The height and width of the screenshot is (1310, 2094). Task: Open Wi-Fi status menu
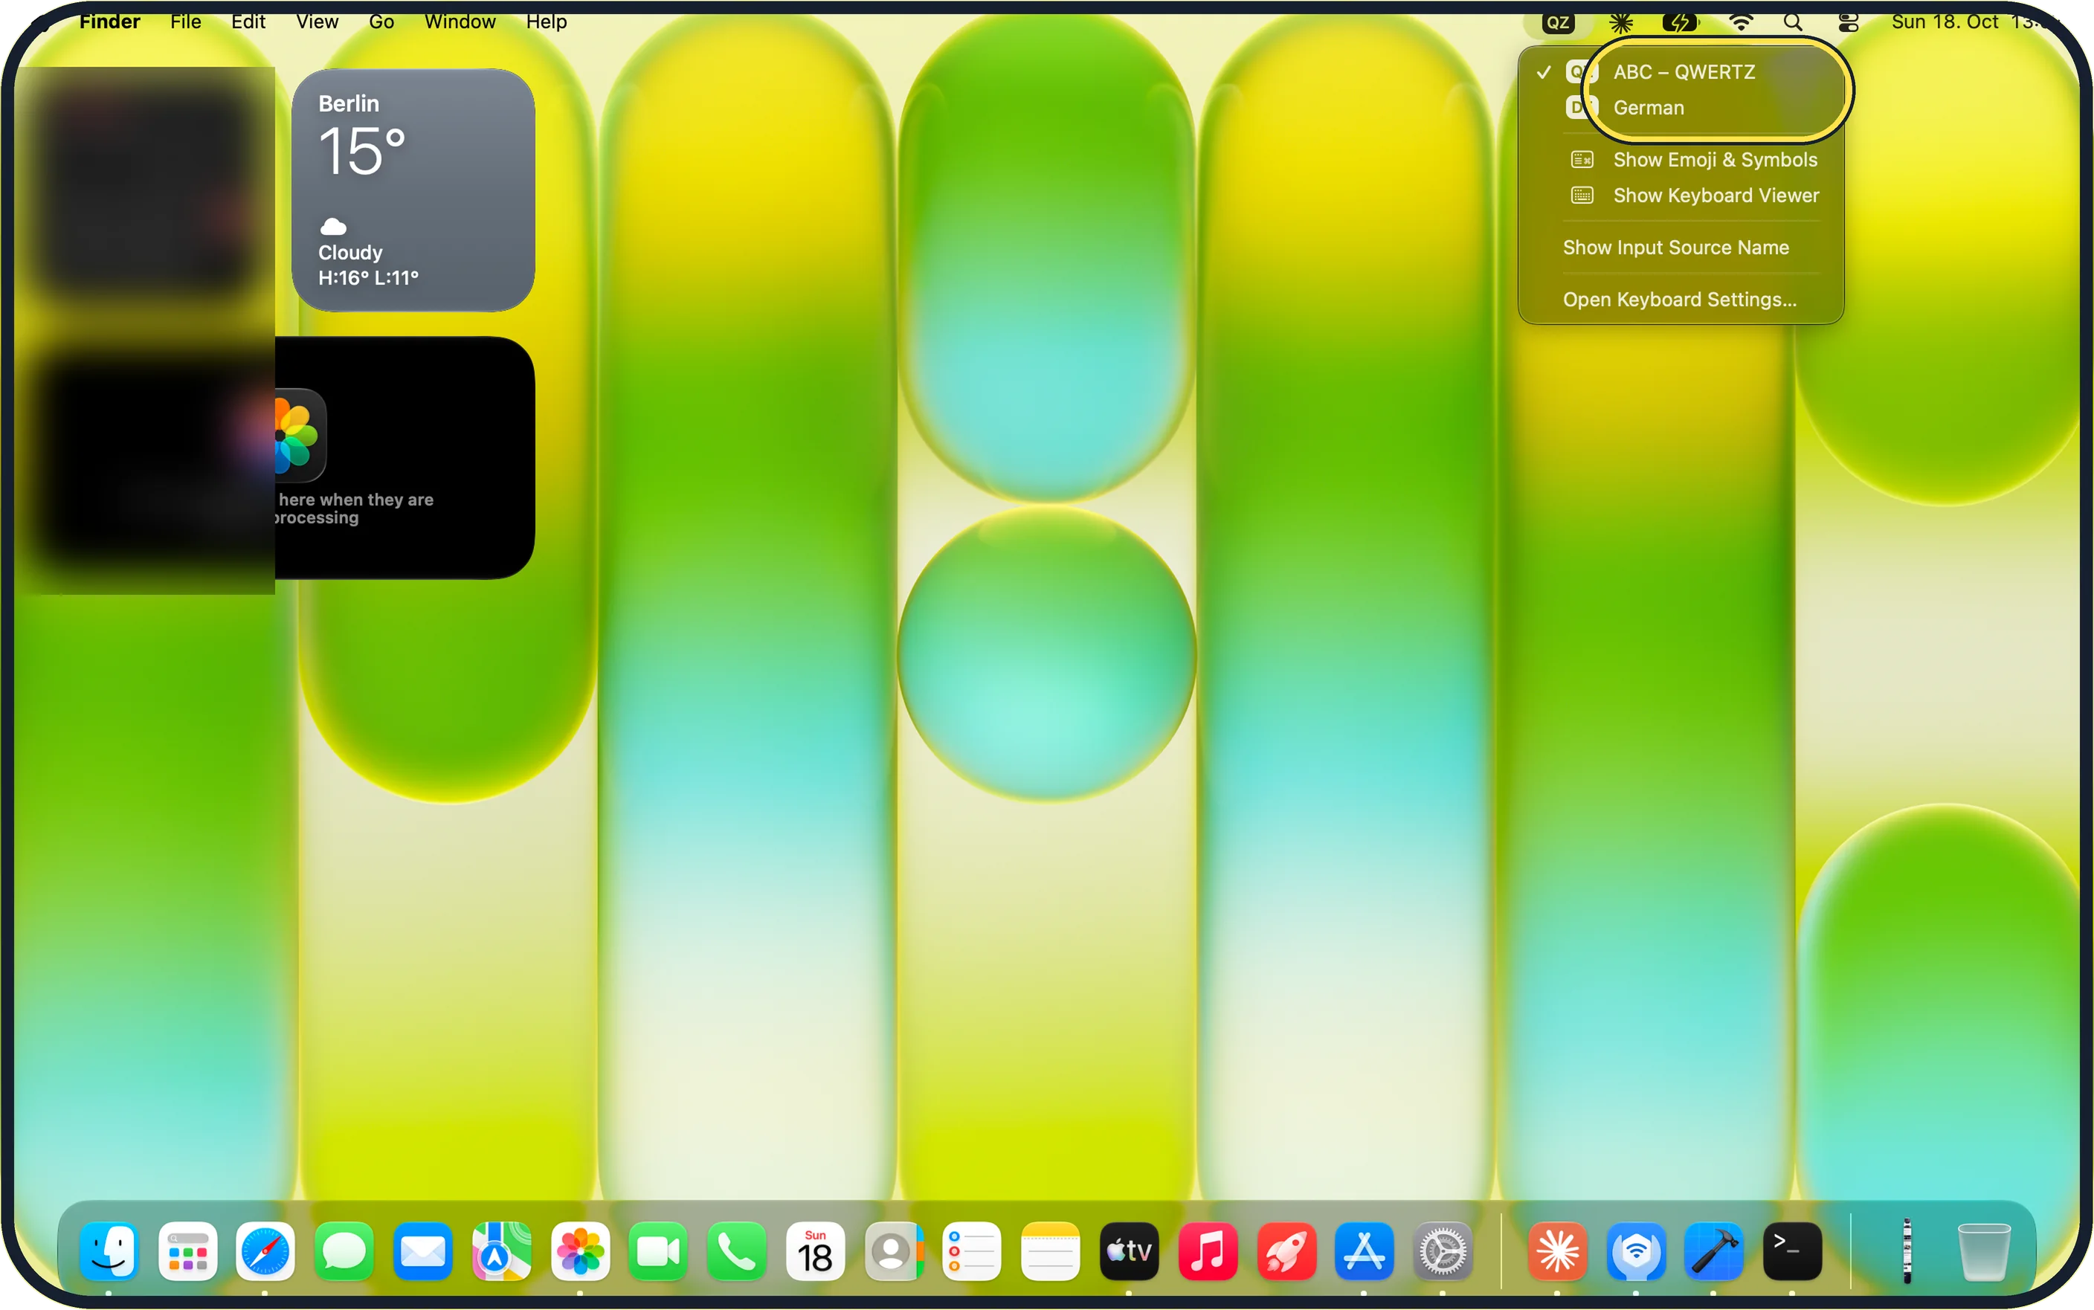click(1741, 22)
